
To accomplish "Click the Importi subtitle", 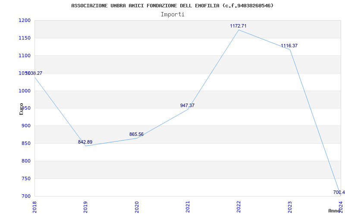I will 172,15.
